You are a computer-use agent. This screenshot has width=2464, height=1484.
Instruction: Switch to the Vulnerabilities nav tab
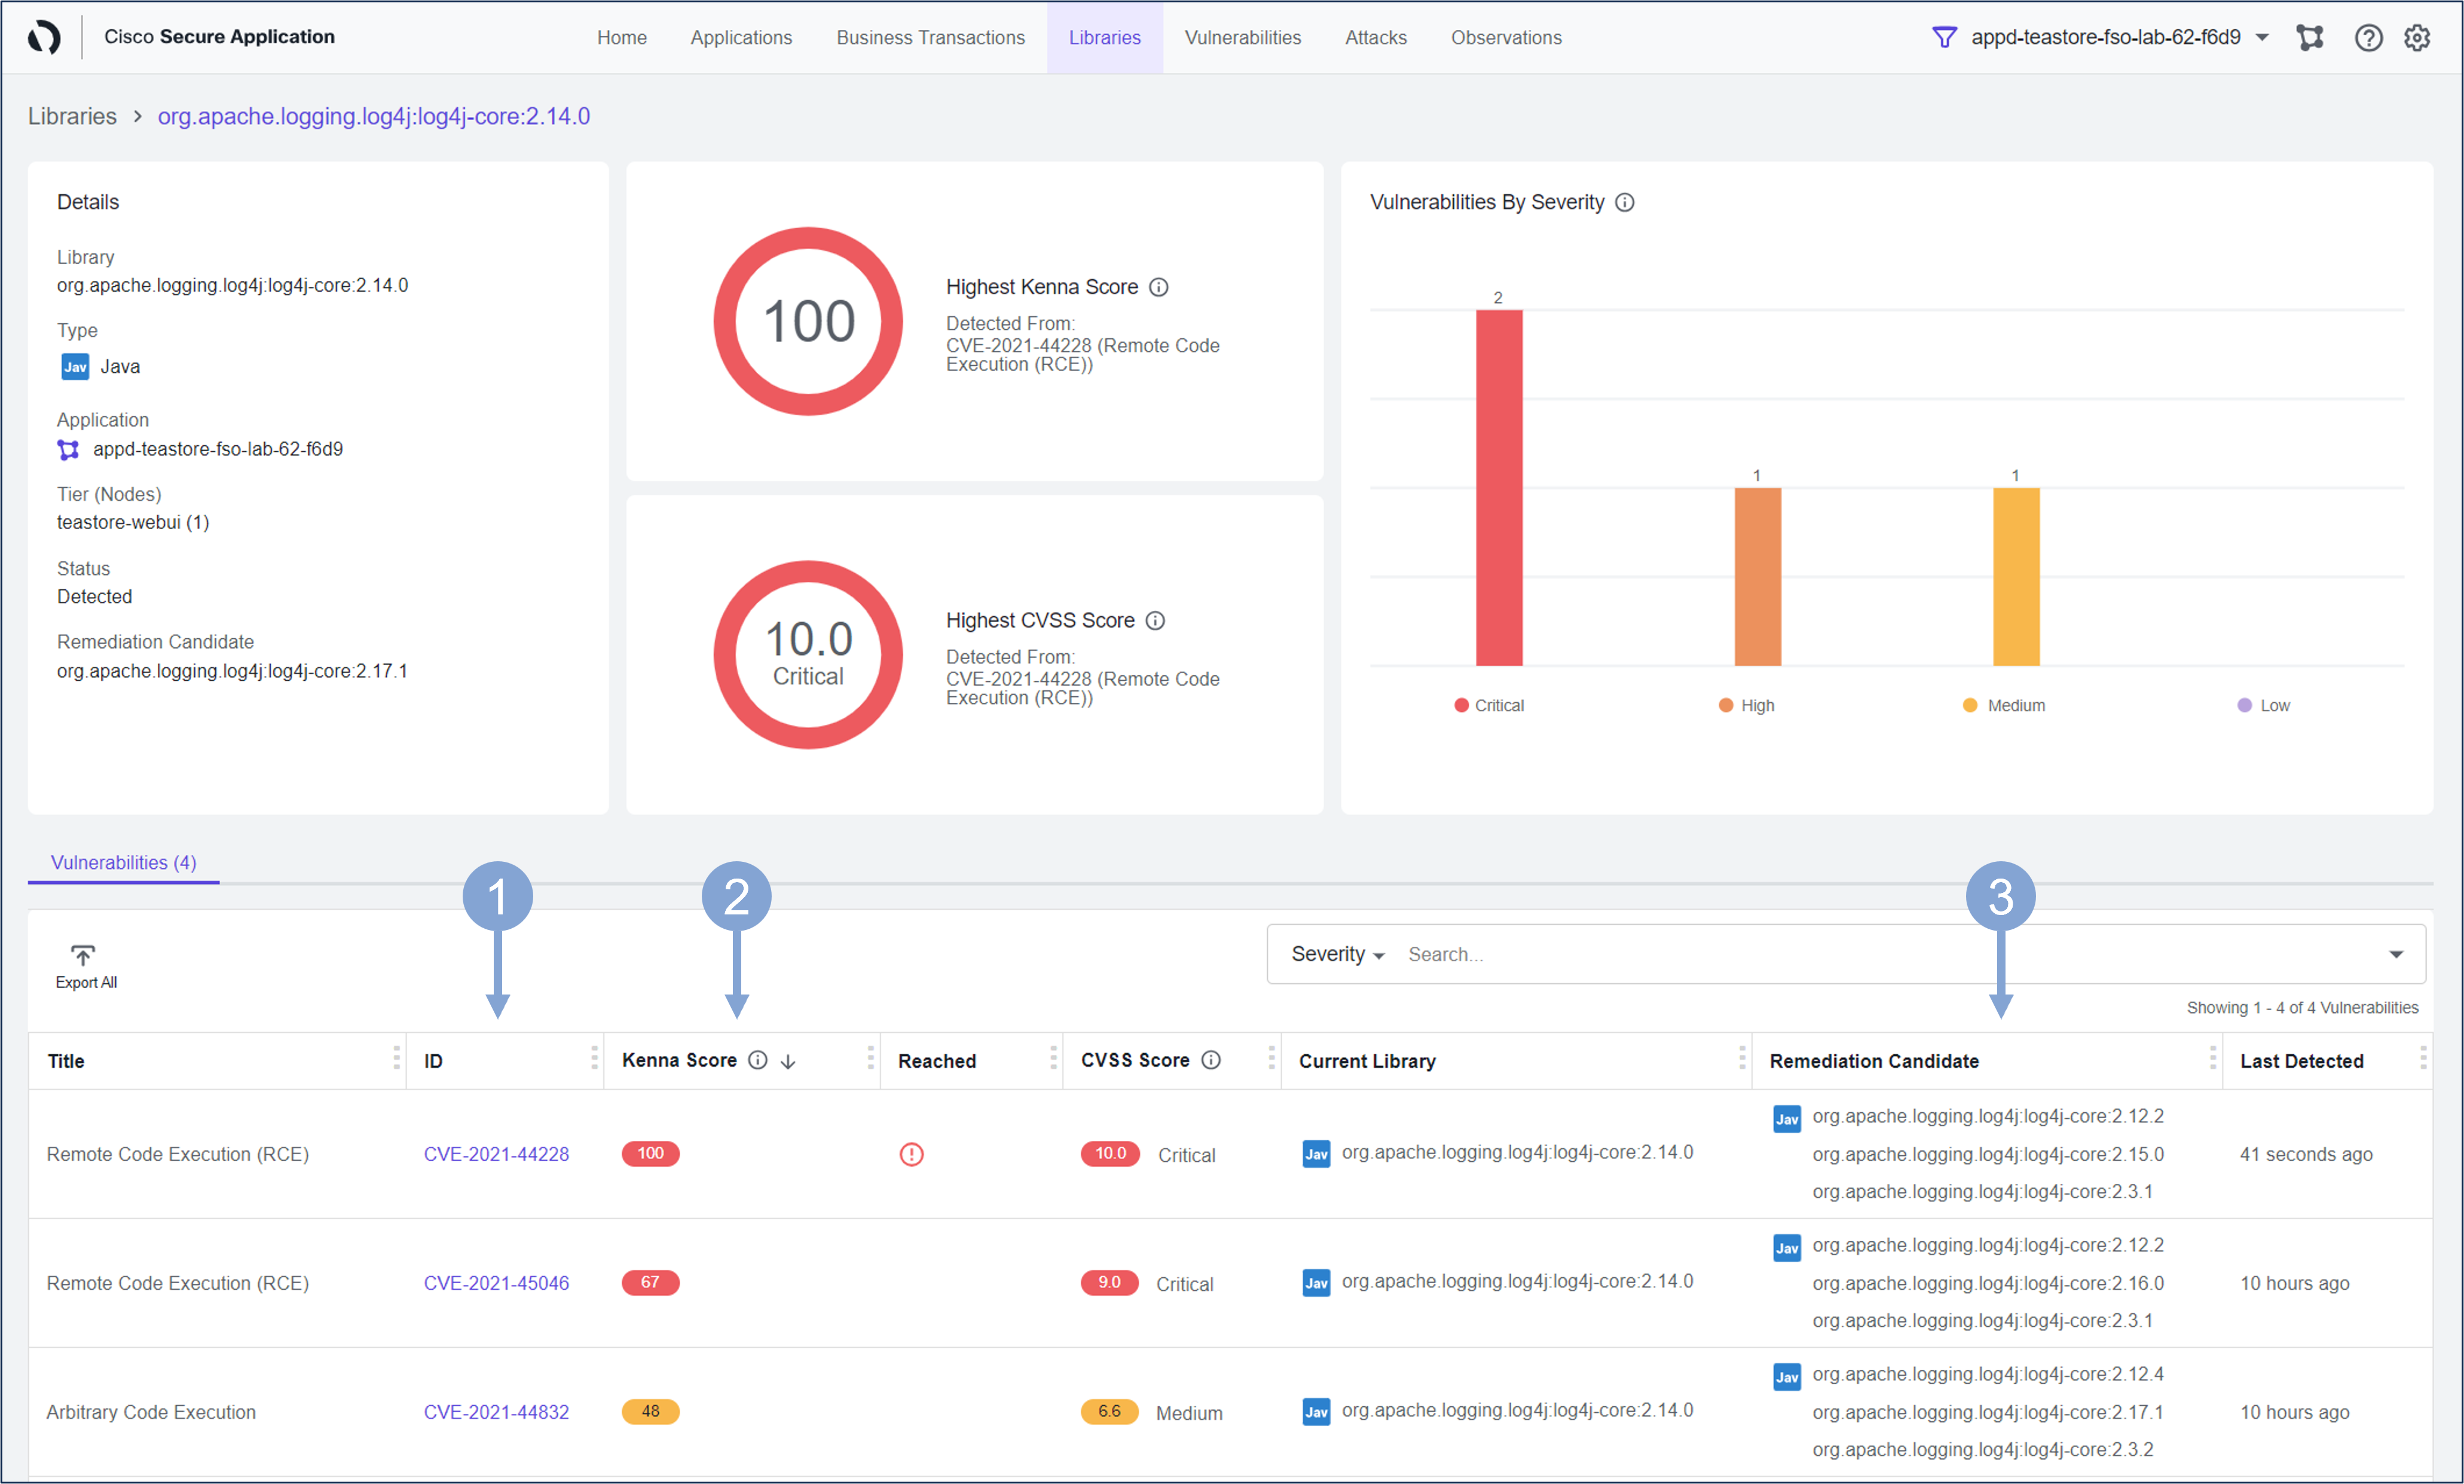pos(1242,37)
